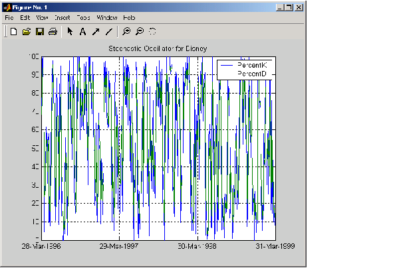
Task: Open the Tools menu
Action: pos(84,18)
